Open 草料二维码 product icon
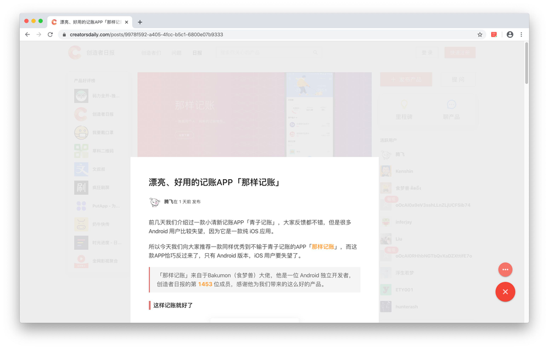Image resolution: width=549 pixels, height=349 pixels. point(81,151)
